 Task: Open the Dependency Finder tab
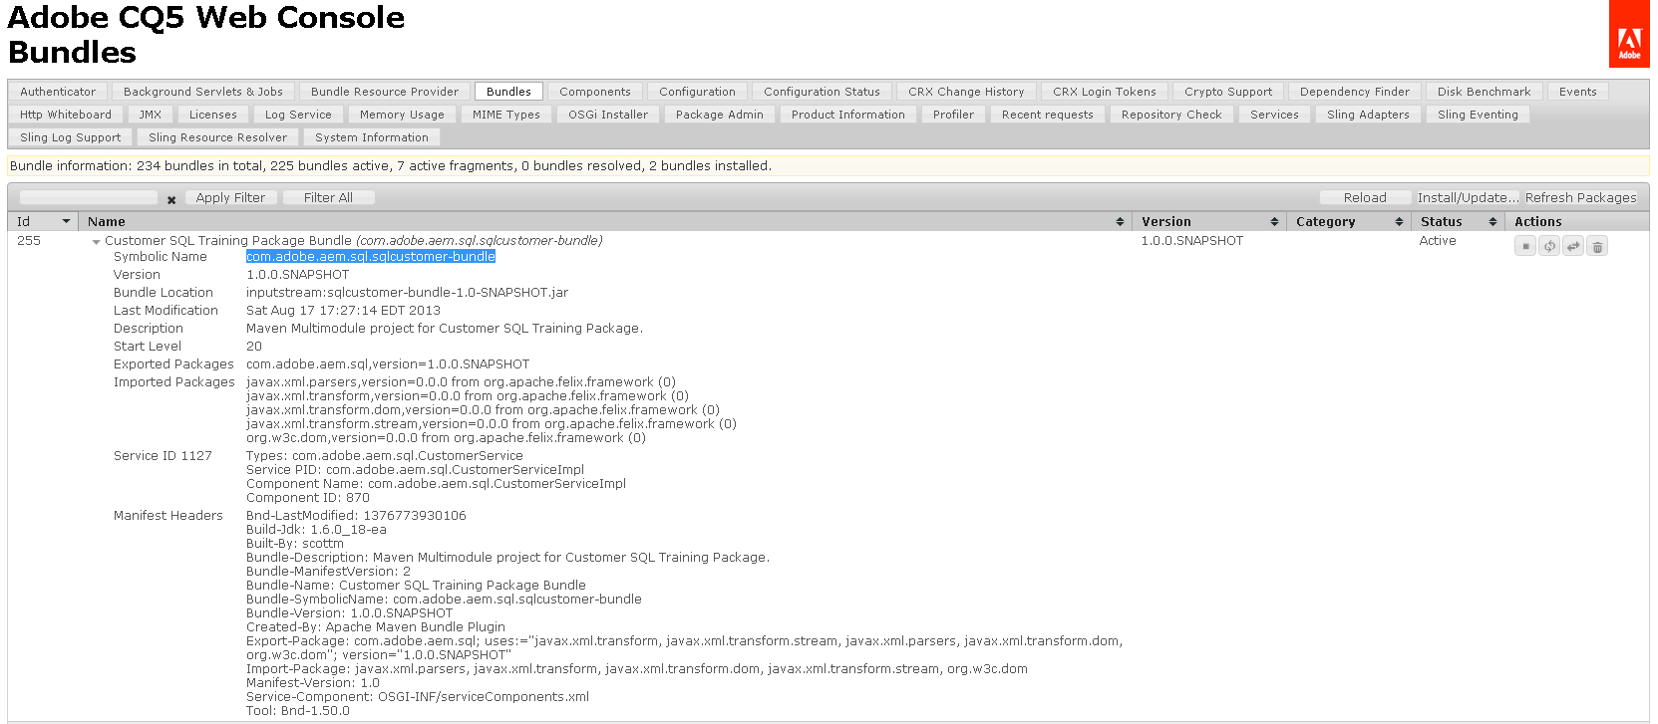pyautogui.click(x=1355, y=92)
